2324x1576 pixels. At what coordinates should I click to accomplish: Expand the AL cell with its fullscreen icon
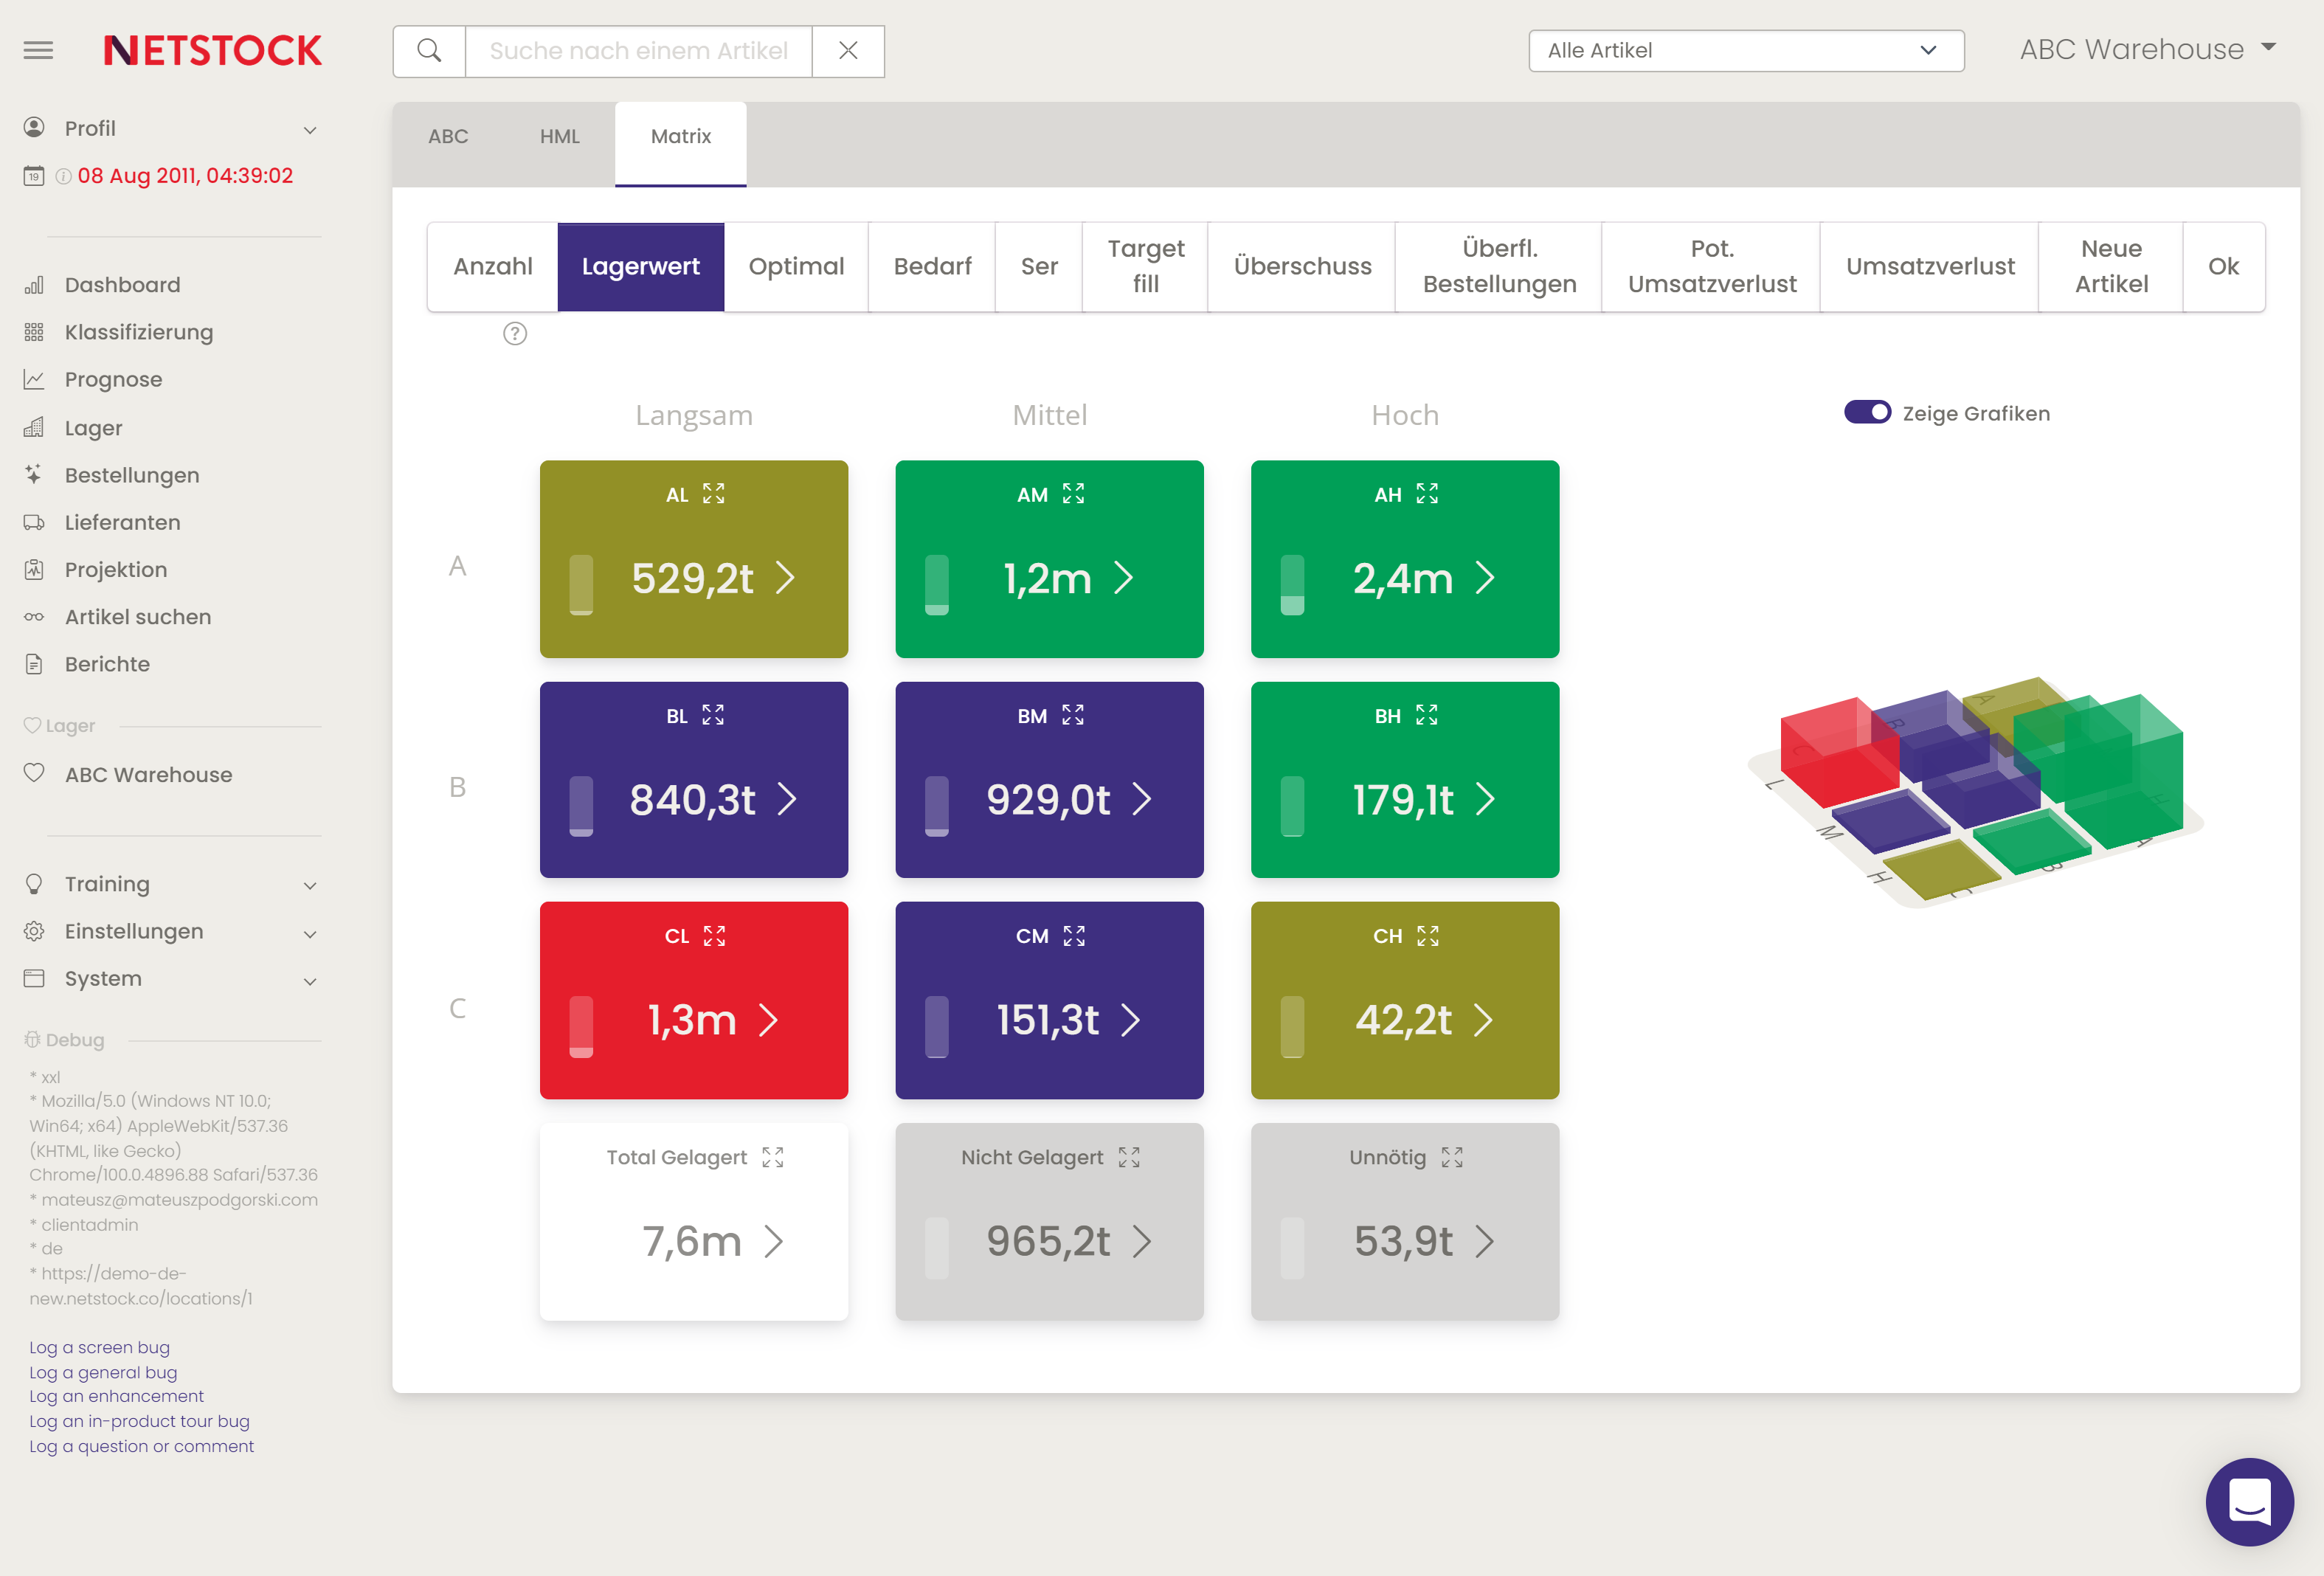point(713,494)
